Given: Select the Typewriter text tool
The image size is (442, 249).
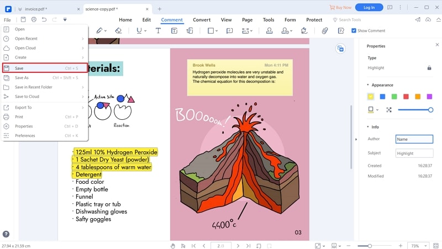Looking at the screenshot, I should [158, 31].
